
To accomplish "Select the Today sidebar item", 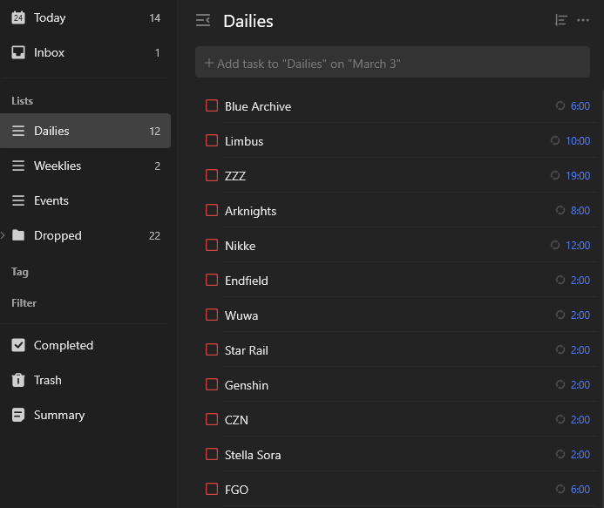I will [x=85, y=17].
